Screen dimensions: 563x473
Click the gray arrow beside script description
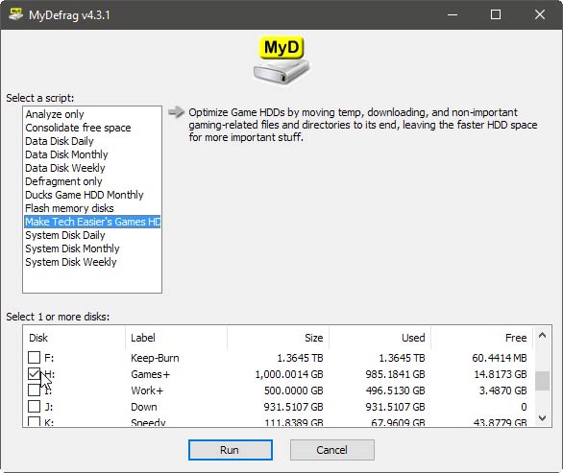(x=176, y=112)
